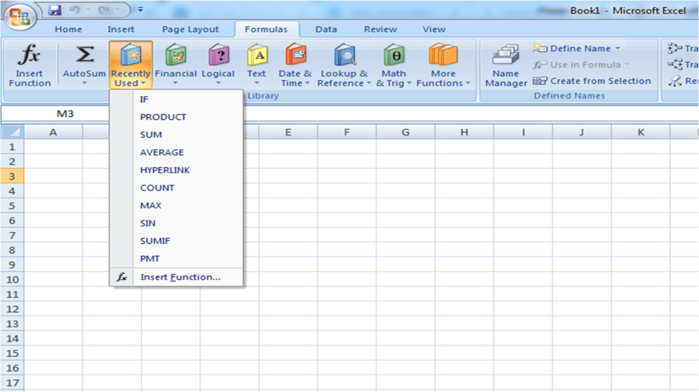Open Customize Quick Access Toolbar arrow
Screen dimensions: 699x392
point(141,10)
